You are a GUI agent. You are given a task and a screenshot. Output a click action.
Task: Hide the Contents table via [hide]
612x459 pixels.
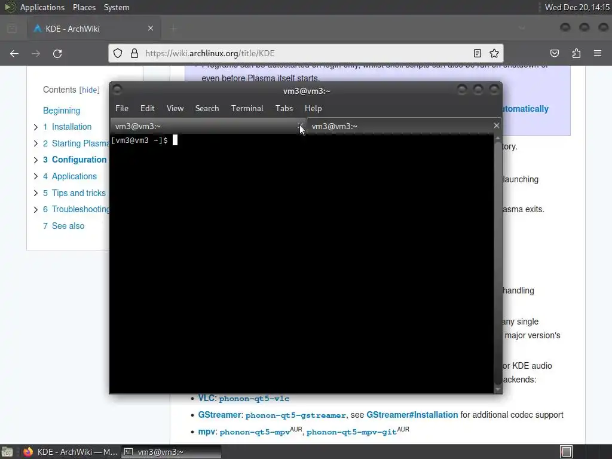[90, 90]
